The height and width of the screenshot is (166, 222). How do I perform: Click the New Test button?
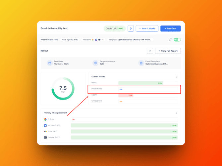(171, 29)
